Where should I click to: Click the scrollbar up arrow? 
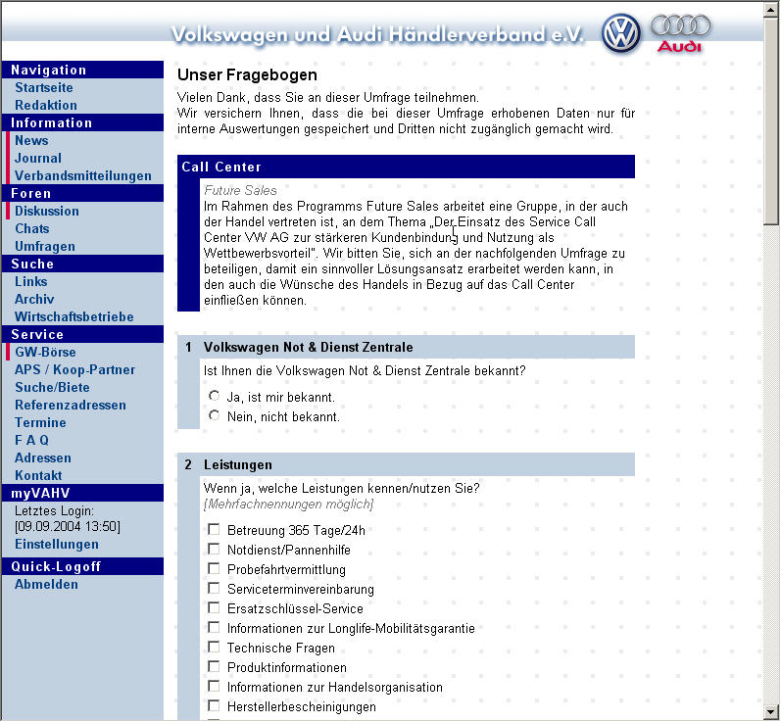click(x=771, y=10)
